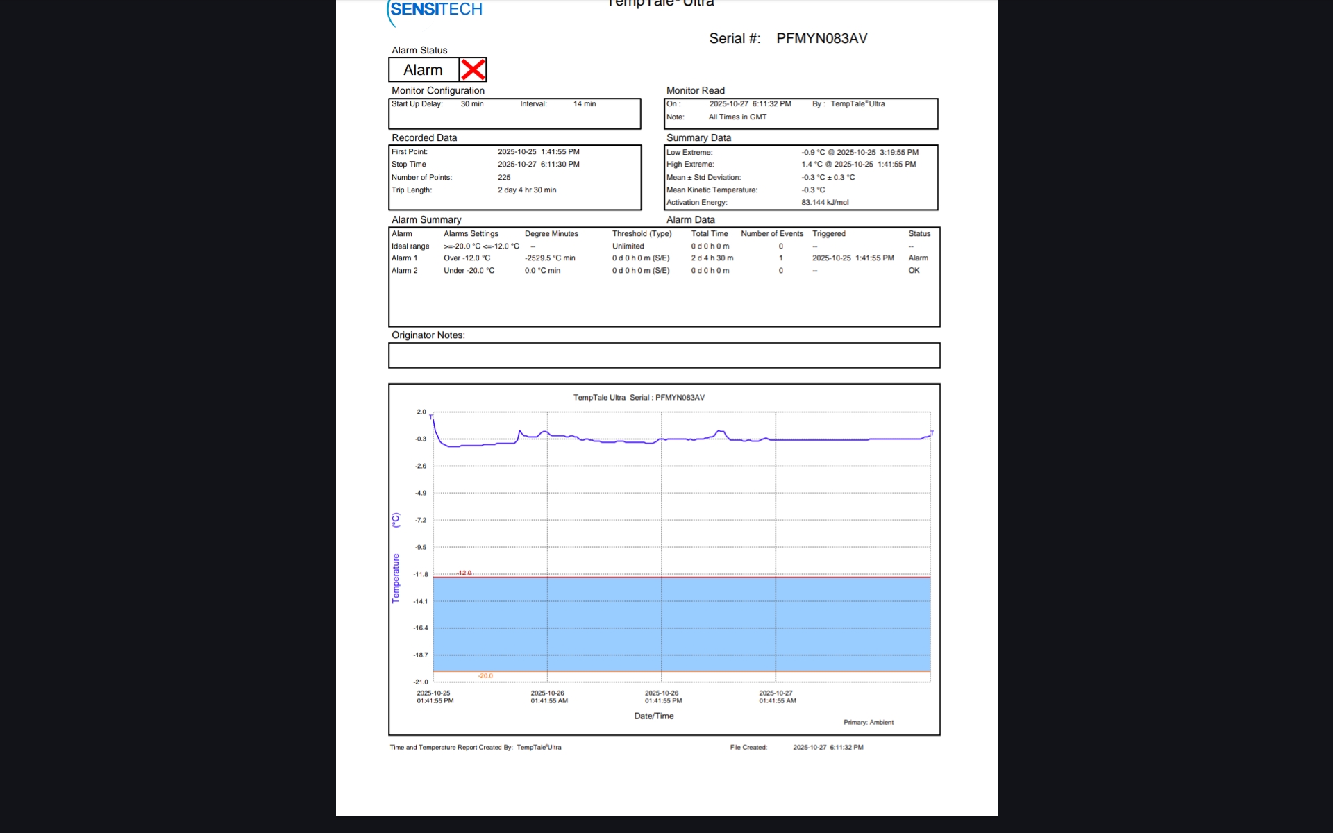Click the Alarm status label box
The image size is (1333, 833).
424,69
